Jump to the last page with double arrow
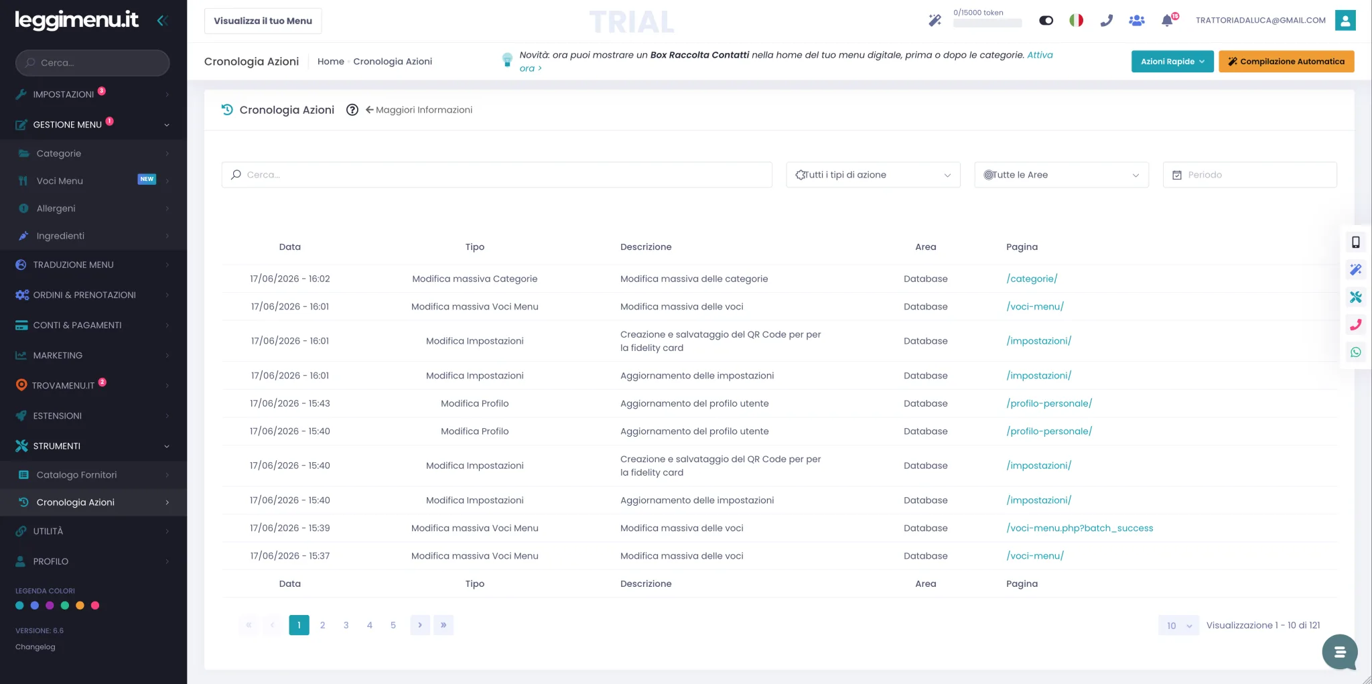1372x684 pixels. coord(443,625)
